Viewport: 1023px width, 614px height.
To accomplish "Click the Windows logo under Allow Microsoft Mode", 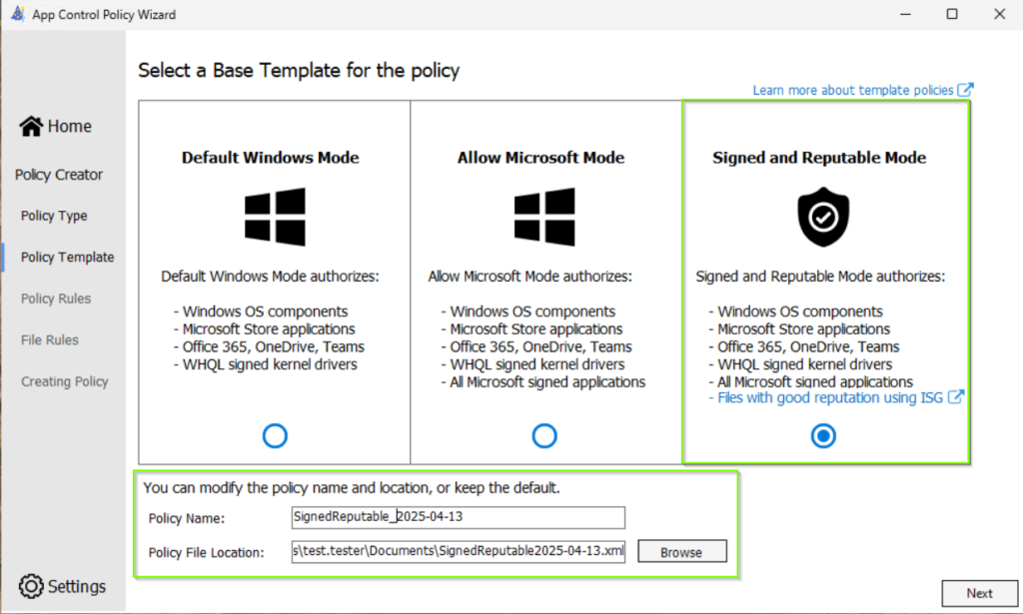I will point(544,217).
